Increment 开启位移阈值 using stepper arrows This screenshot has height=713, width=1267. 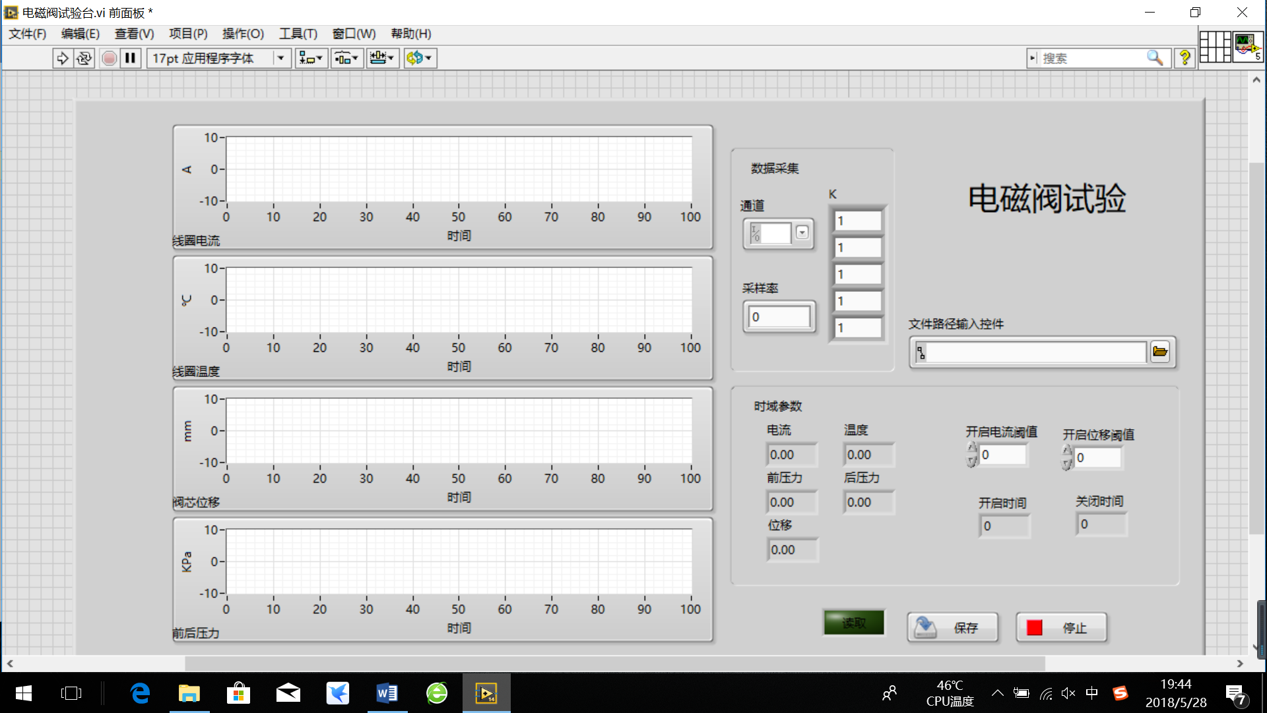[1067, 450]
